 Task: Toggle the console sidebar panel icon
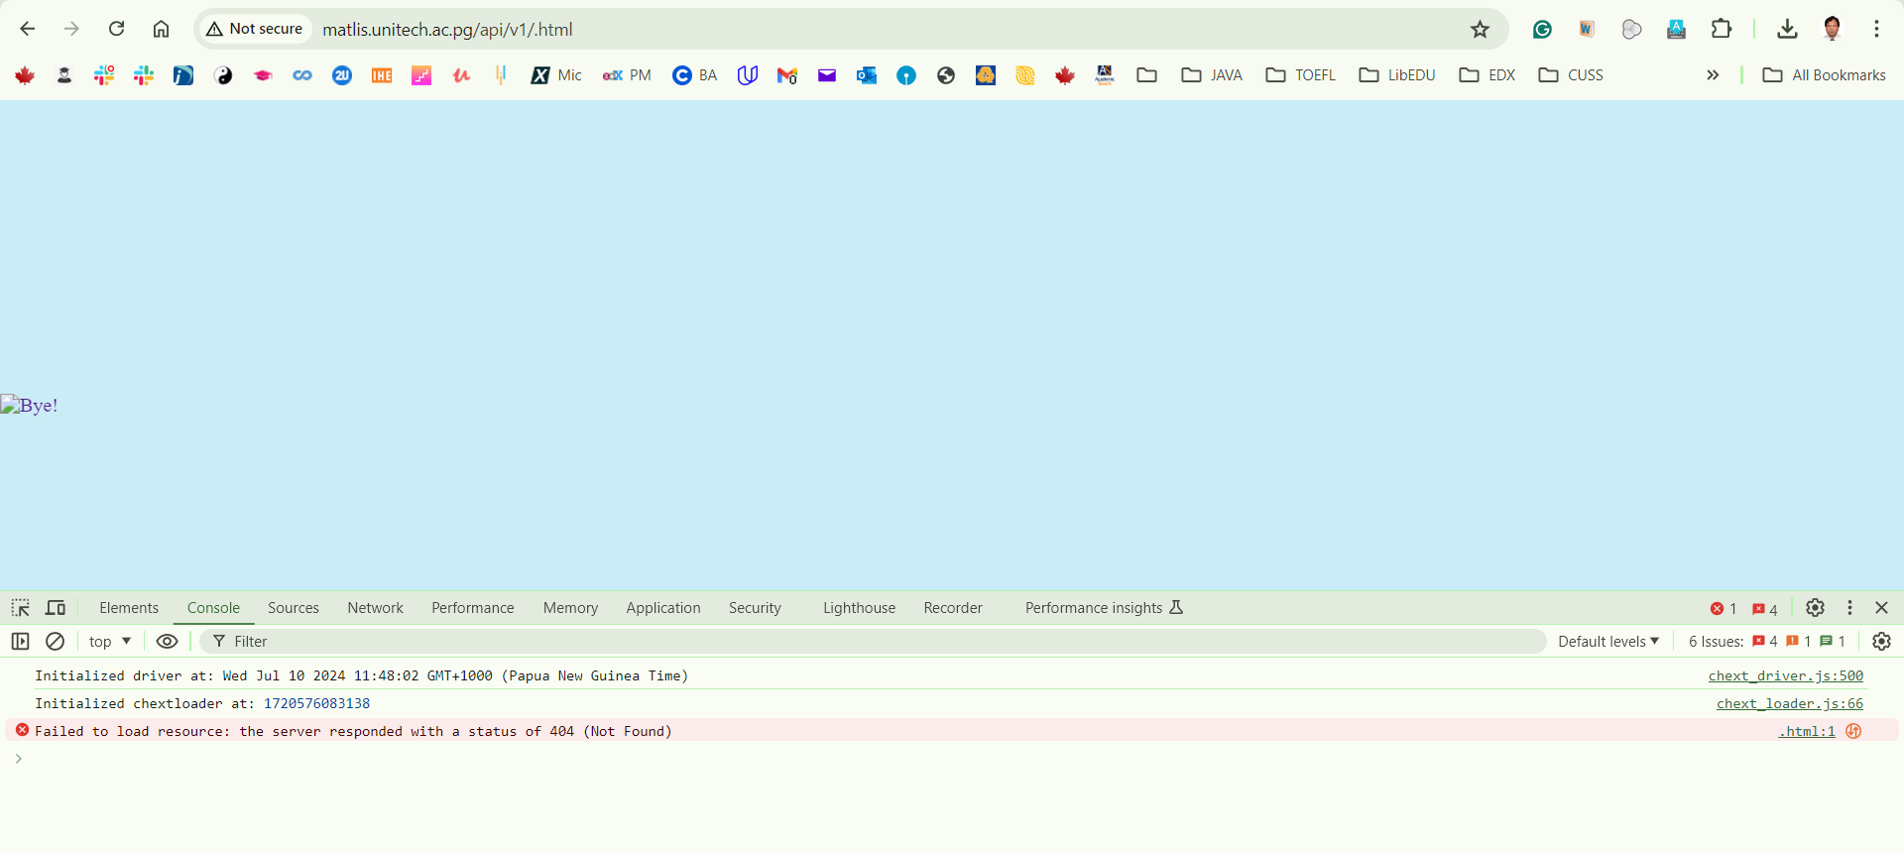(x=21, y=642)
